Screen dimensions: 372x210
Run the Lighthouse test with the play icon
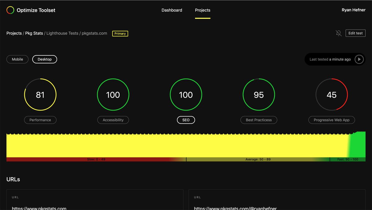(359, 59)
